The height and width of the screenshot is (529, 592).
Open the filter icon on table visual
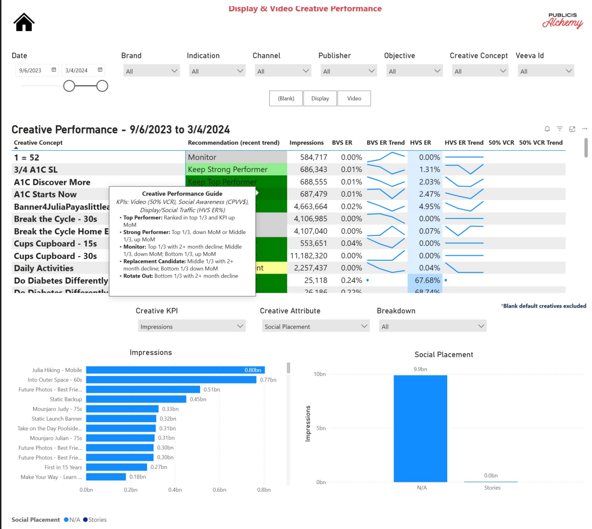tap(560, 129)
